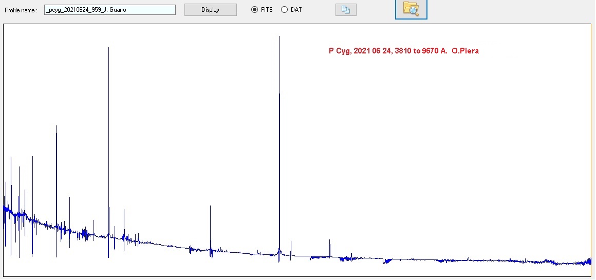Click the third-tallest emission line peak

pyautogui.click(x=56, y=127)
